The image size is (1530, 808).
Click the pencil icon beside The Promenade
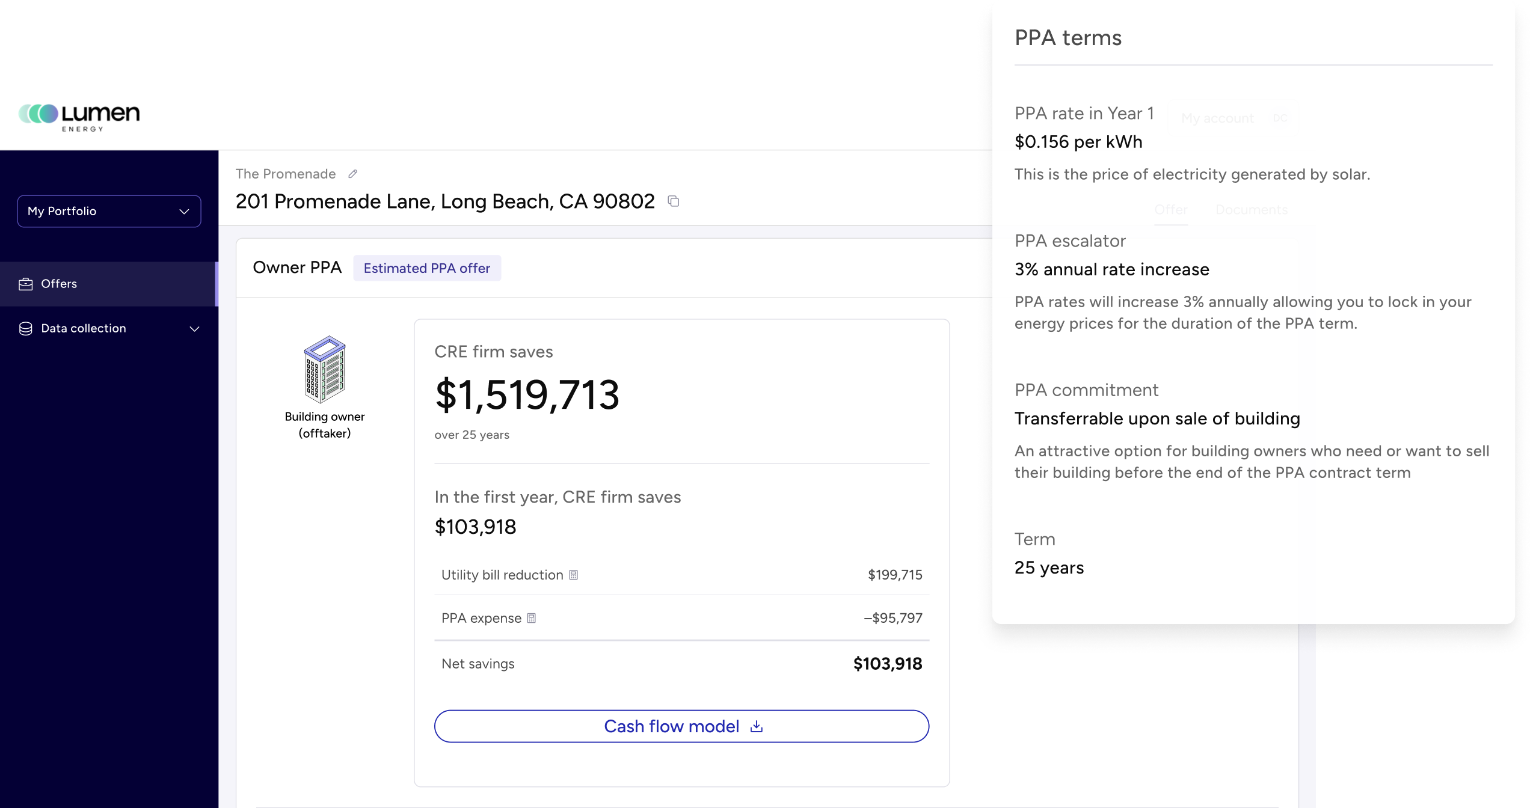[x=353, y=174]
